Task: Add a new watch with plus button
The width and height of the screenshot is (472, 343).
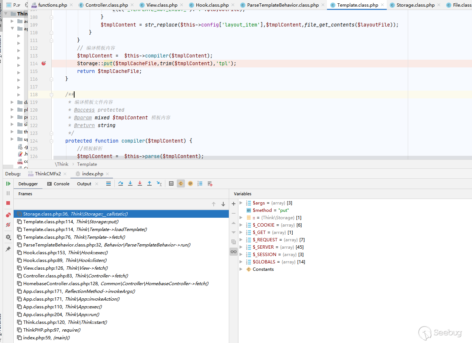Action: (233, 204)
